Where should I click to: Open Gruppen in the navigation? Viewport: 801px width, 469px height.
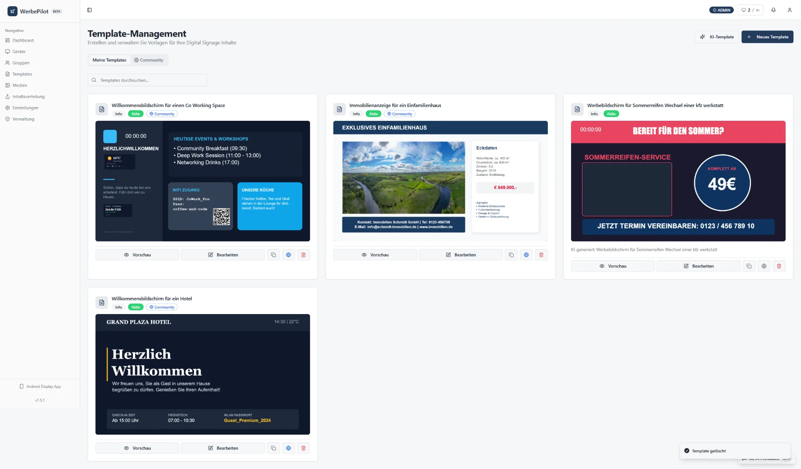point(21,63)
